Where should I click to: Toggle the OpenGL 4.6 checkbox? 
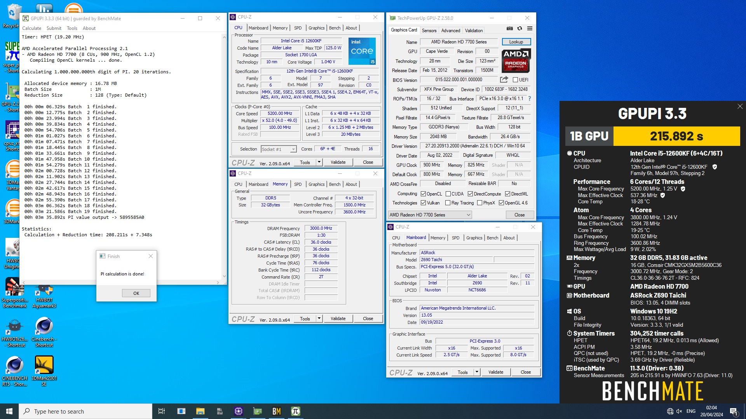[501, 203]
